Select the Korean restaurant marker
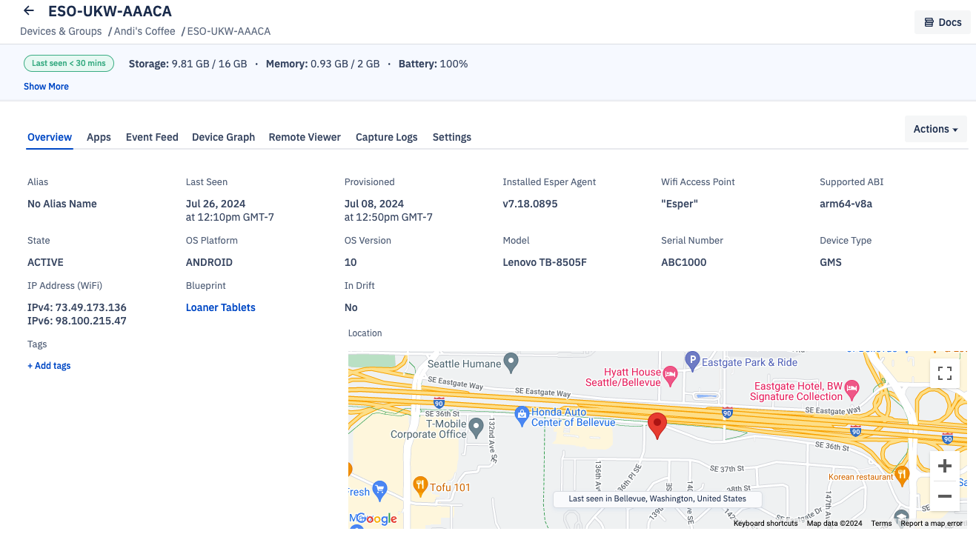976x554 pixels. pyautogui.click(x=902, y=474)
